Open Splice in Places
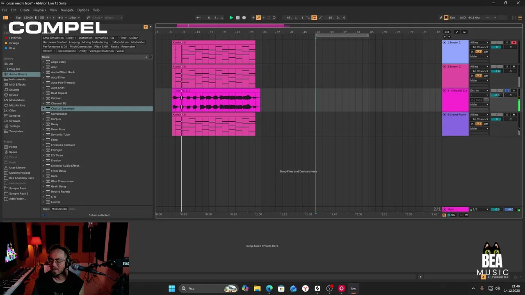 click(x=14, y=152)
